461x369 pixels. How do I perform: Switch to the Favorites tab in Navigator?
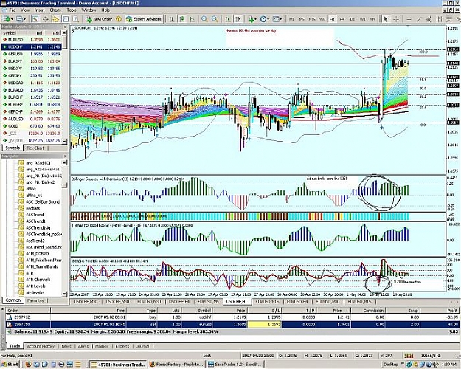pos(35,300)
